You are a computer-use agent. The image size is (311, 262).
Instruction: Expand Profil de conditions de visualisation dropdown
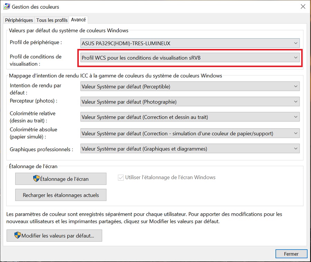tap(190, 58)
